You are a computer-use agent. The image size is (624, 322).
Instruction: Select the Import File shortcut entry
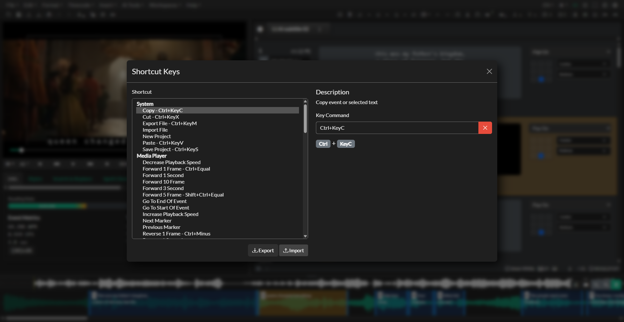click(x=155, y=130)
